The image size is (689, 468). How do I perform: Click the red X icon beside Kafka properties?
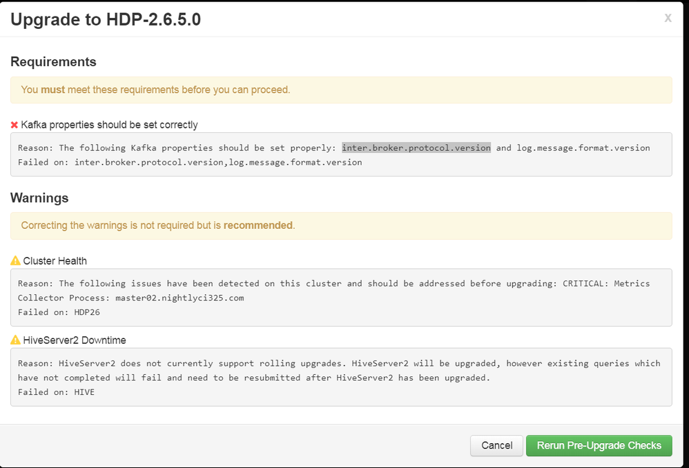coord(14,125)
